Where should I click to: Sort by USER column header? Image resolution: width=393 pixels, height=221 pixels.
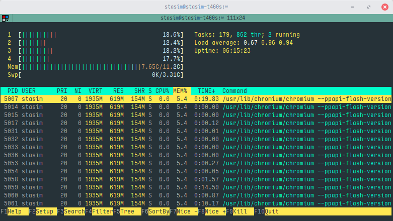[29, 91]
